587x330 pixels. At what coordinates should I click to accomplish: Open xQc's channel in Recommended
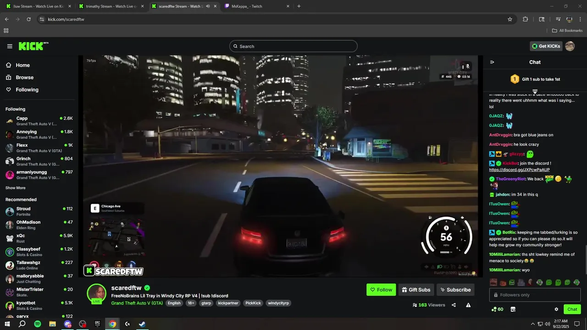(39, 238)
